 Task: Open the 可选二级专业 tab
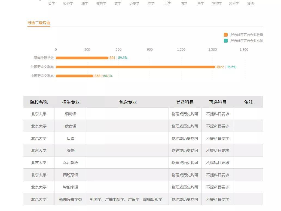pyautogui.click(x=39, y=23)
